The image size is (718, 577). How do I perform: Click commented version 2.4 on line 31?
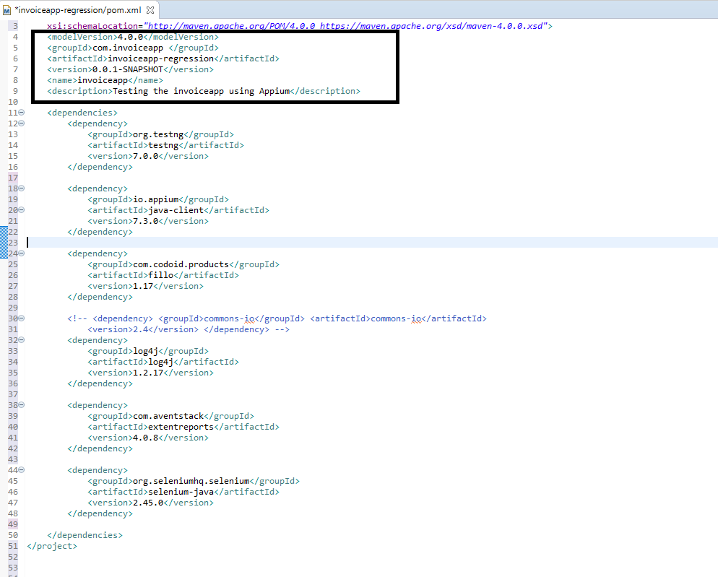[141, 330]
